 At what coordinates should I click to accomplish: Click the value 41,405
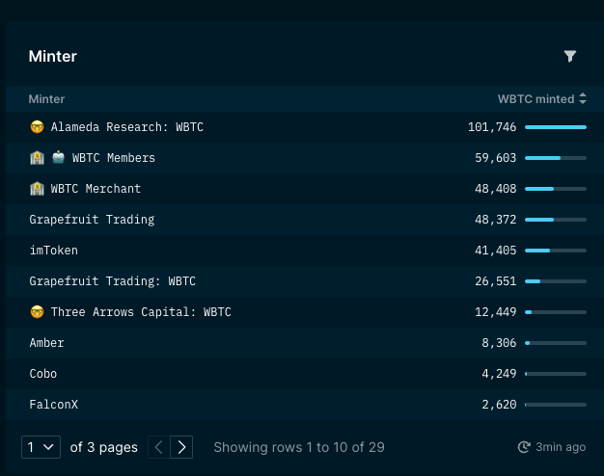tap(495, 251)
